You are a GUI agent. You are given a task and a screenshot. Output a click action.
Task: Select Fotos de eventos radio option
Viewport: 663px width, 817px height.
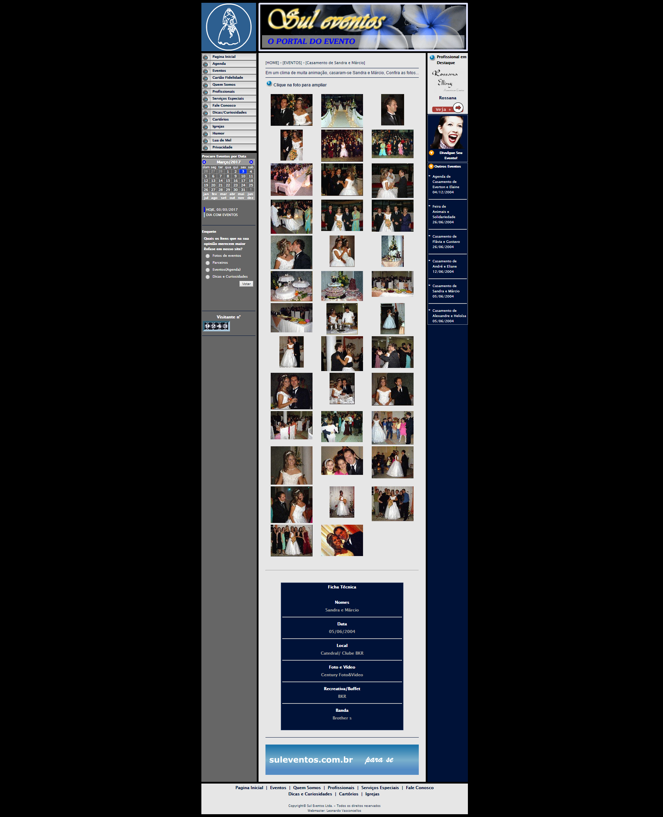click(208, 256)
